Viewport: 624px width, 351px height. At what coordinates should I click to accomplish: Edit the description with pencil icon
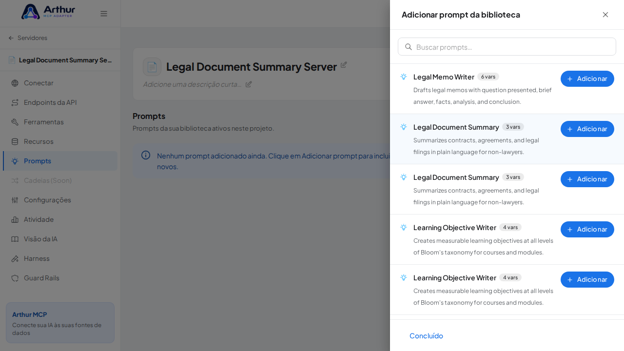coord(249,84)
